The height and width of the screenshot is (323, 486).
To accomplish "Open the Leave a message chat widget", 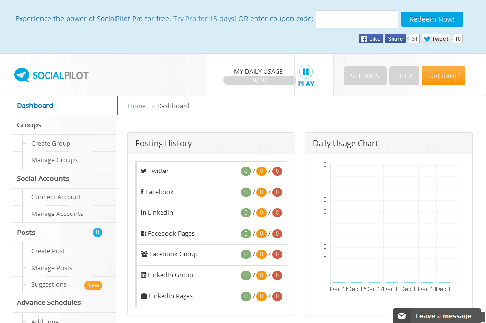I will click(439, 316).
